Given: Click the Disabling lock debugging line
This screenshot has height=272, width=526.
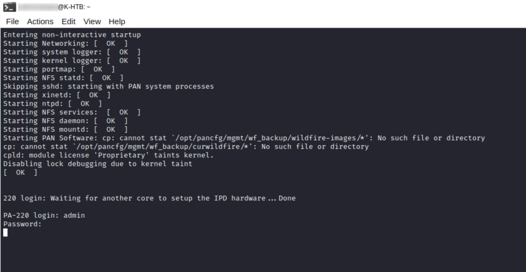Looking at the screenshot, I should point(98,164).
